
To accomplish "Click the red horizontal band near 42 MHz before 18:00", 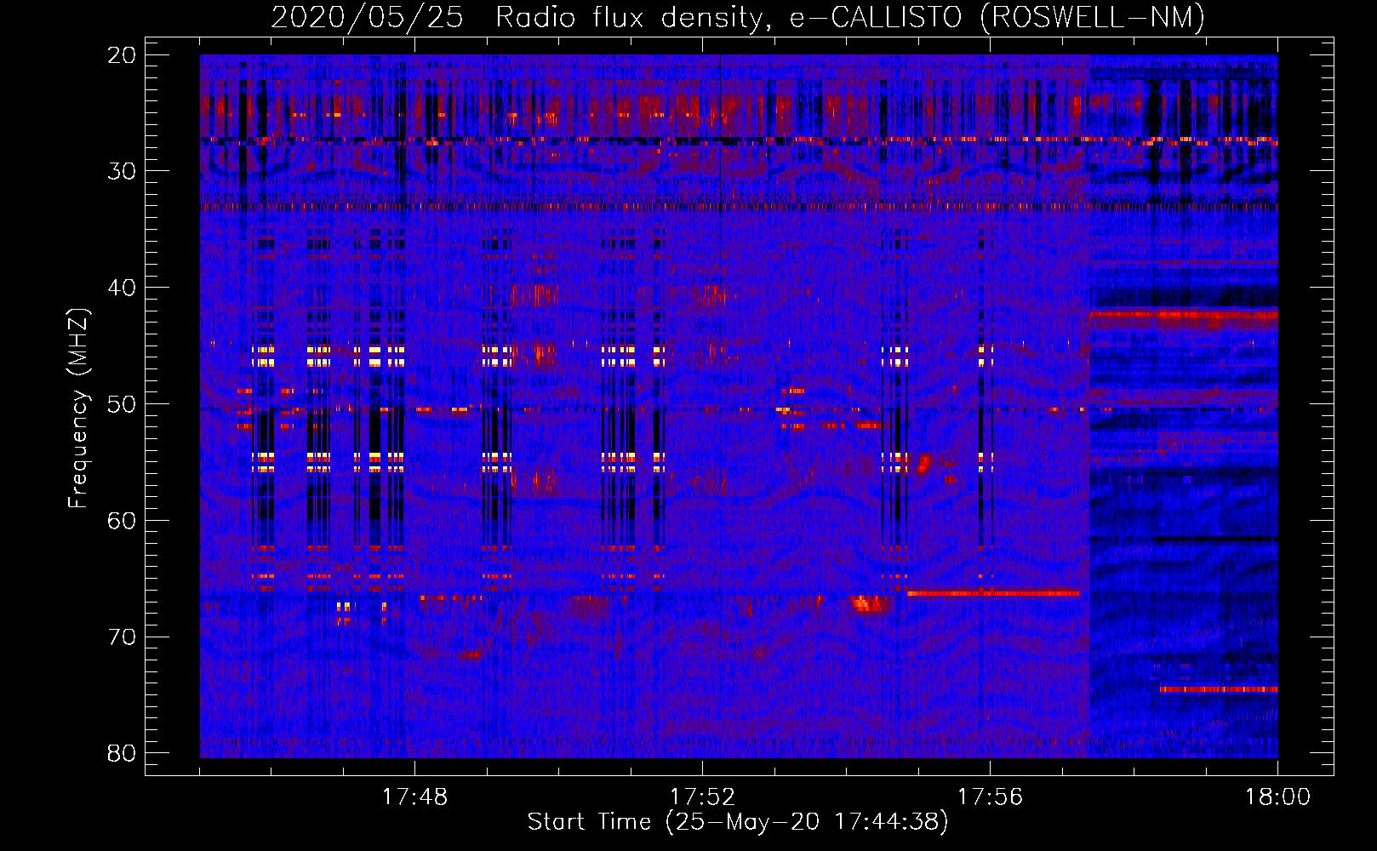I will coord(1184,316).
